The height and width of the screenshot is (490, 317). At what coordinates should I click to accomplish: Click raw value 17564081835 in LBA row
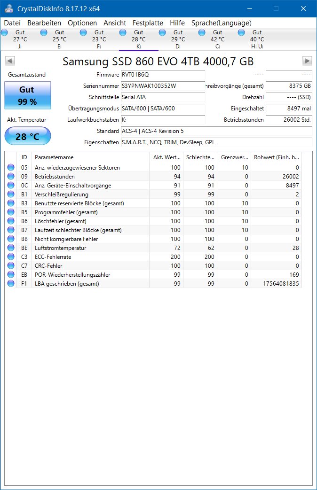[281, 283]
